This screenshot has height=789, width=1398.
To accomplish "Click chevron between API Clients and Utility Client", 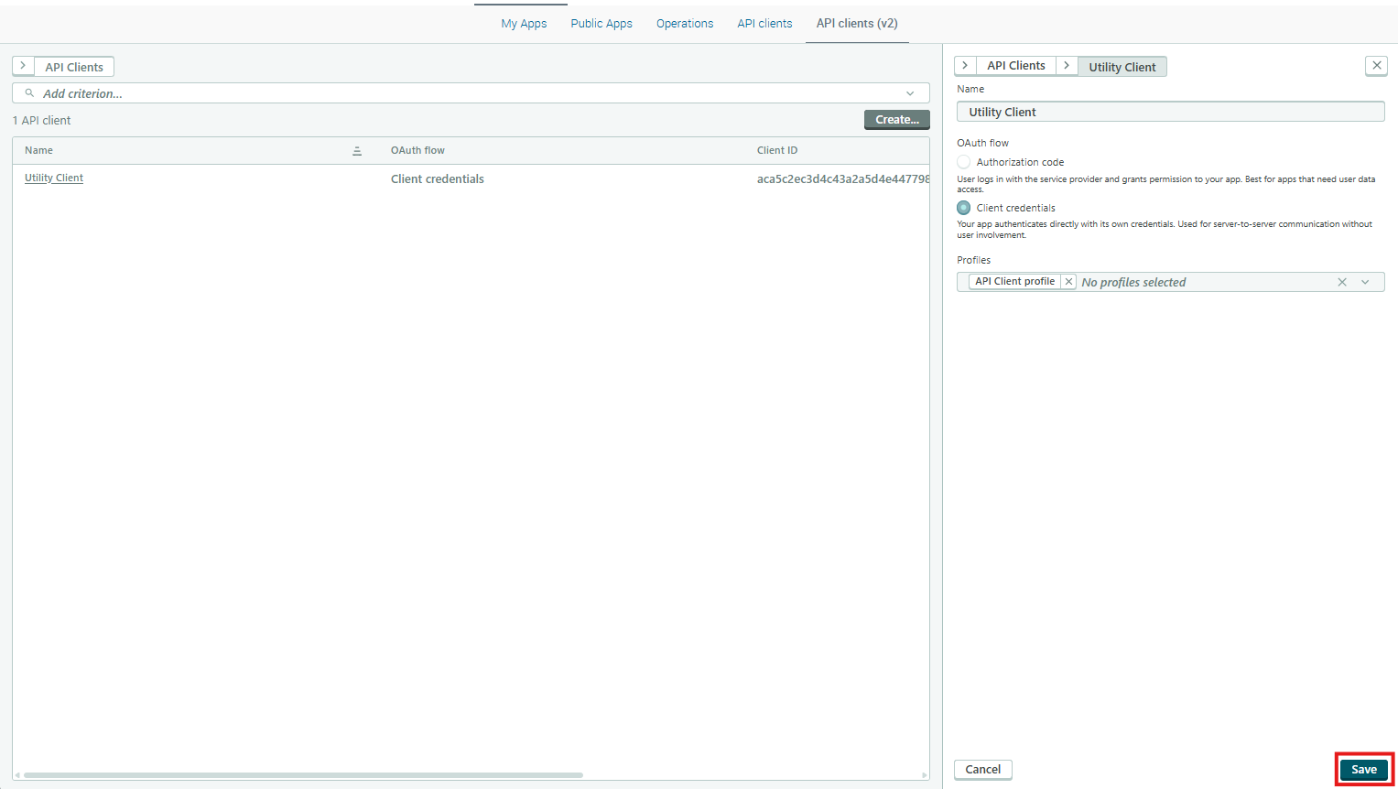I will [x=1067, y=66].
